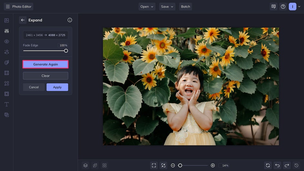This screenshot has height=171, width=304.
Task: Undo the last action
Action: 278,166
